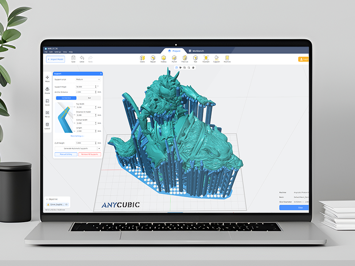Open the Layout tool

(47, 126)
